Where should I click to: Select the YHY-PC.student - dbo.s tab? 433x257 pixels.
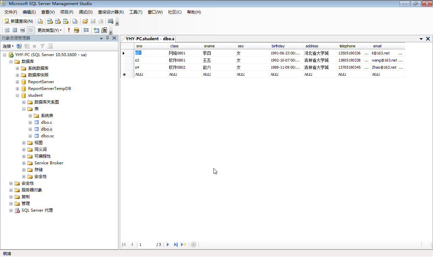[x=150, y=39]
